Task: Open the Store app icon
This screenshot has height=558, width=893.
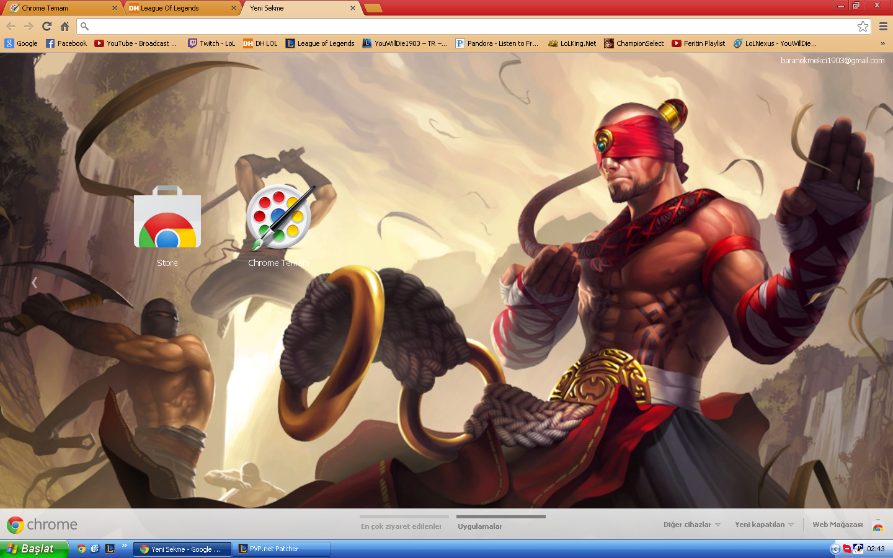Action: pos(167,217)
